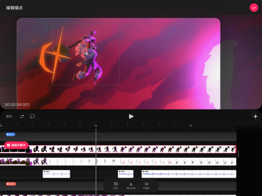262x196 pixels.
Task: Select the red-outlined flipbook track
Action: [x=118, y=149]
